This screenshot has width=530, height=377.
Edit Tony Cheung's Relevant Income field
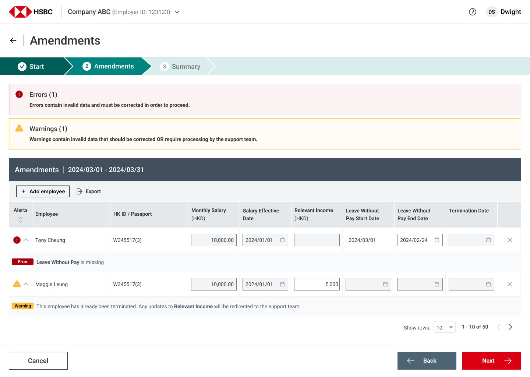tap(317, 240)
